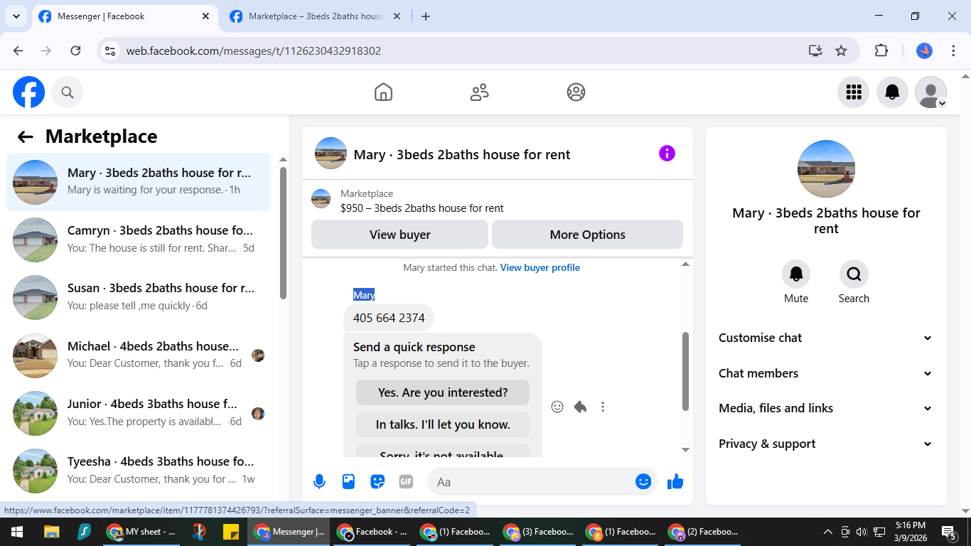Send quick response In talks. I'll let you know.

[443, 424]
